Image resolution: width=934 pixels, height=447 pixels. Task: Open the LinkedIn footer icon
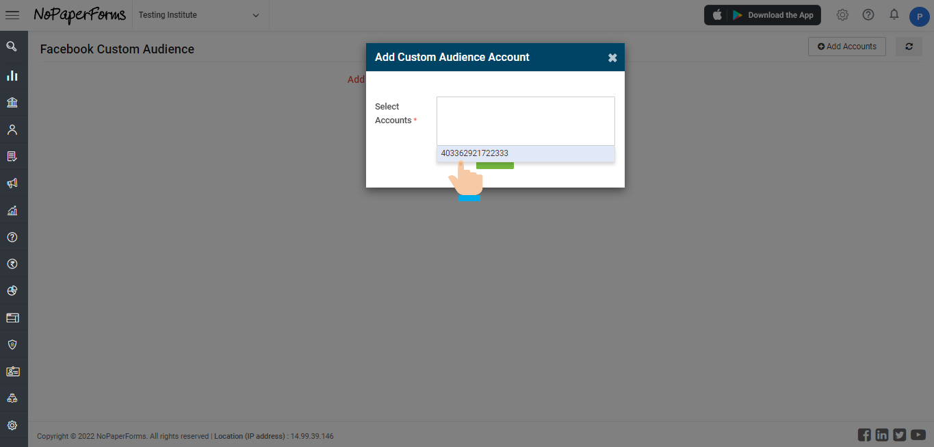pos(882,435)
